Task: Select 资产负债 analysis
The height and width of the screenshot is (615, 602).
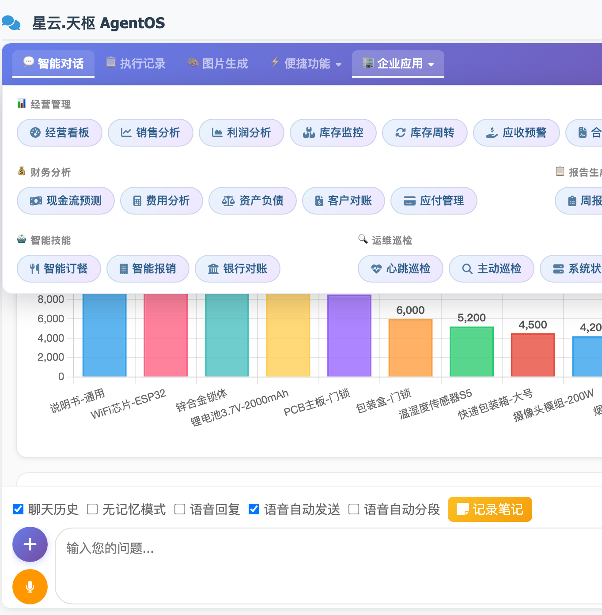Action: point(252,200)
